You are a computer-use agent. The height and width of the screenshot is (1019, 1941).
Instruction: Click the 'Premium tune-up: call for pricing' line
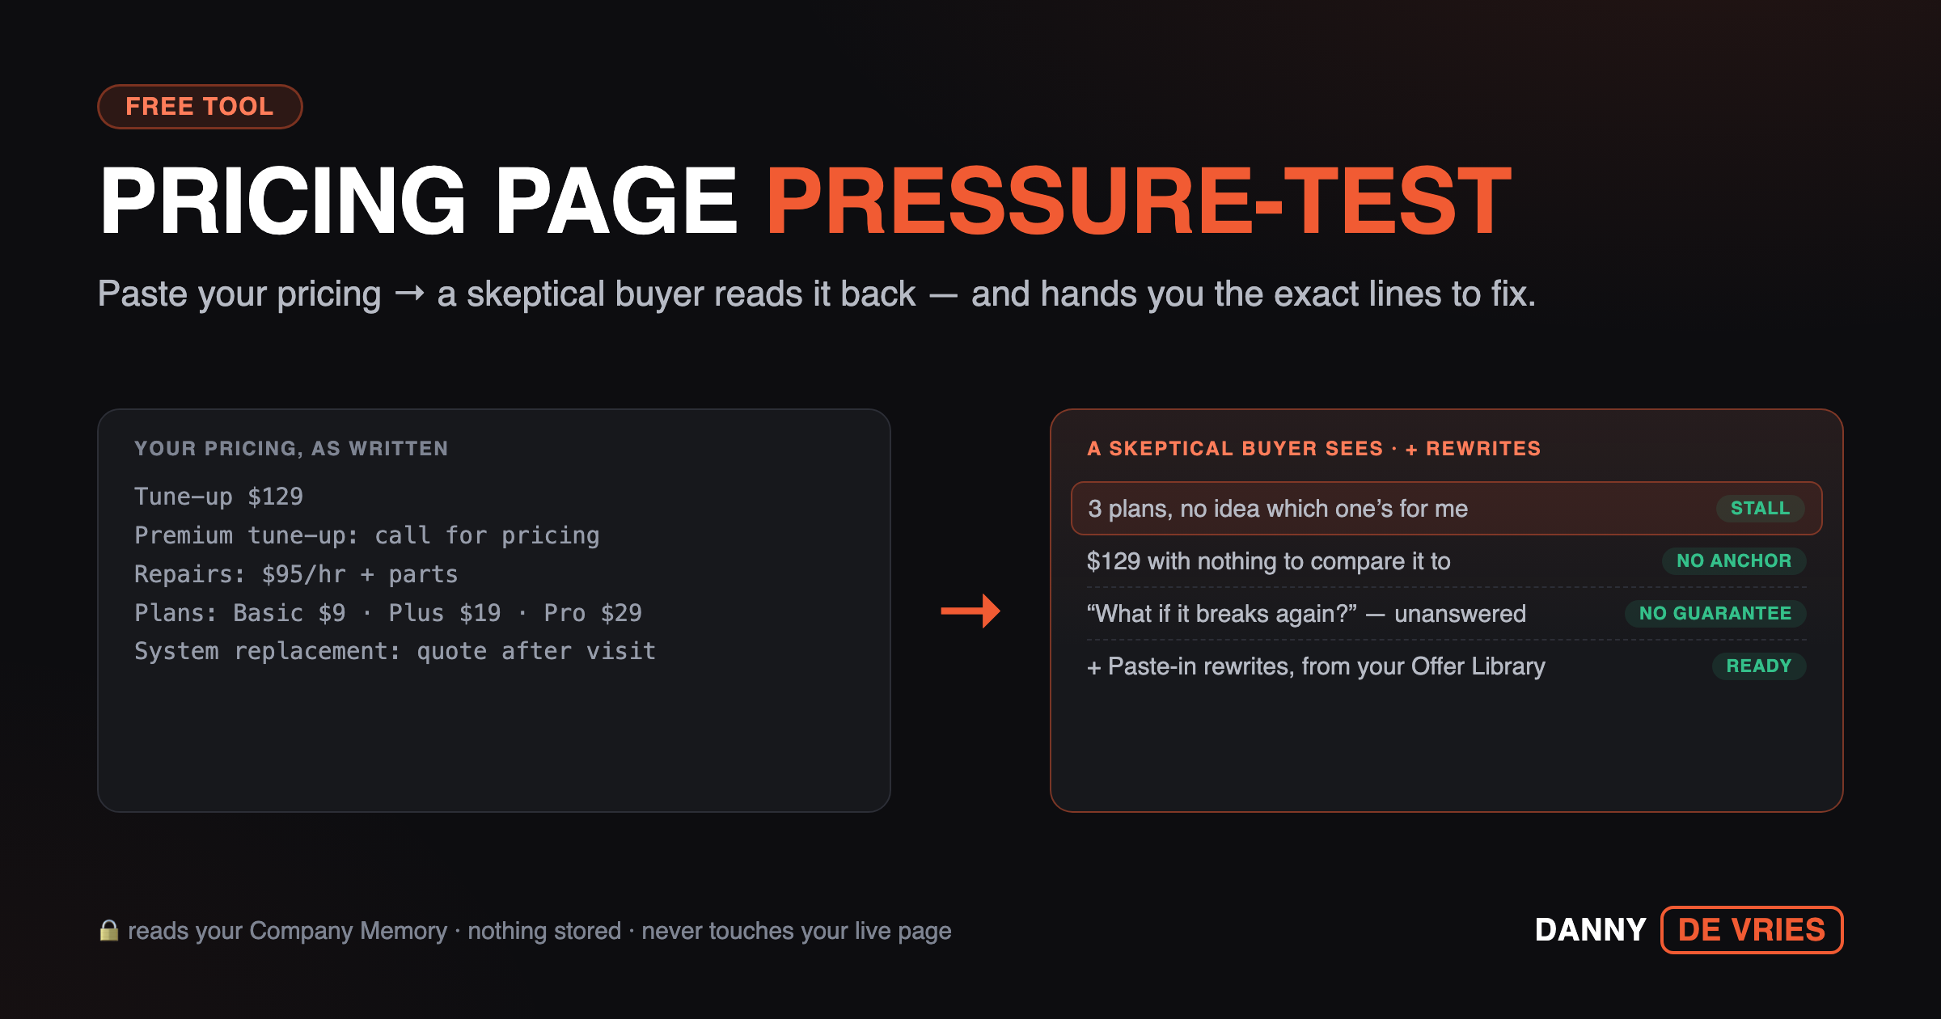point(367,535)
